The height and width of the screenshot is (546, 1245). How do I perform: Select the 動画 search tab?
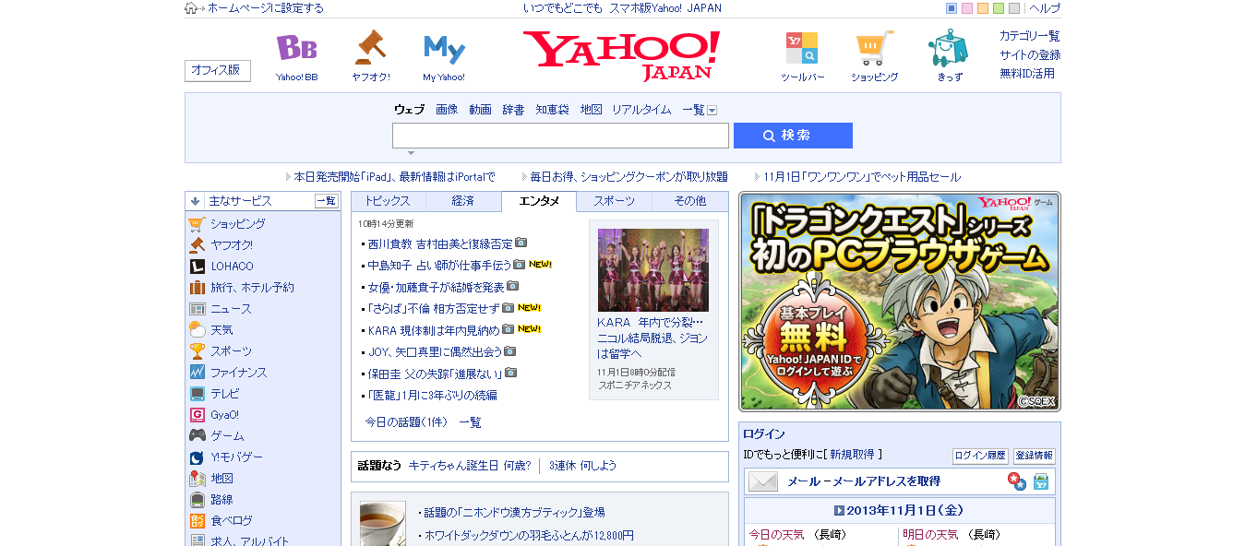point(480,110)
